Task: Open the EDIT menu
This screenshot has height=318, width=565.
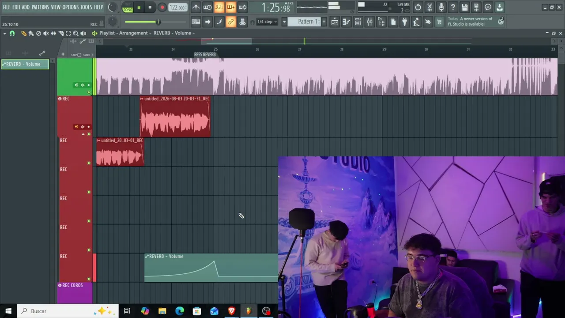Action: (16, 7)
